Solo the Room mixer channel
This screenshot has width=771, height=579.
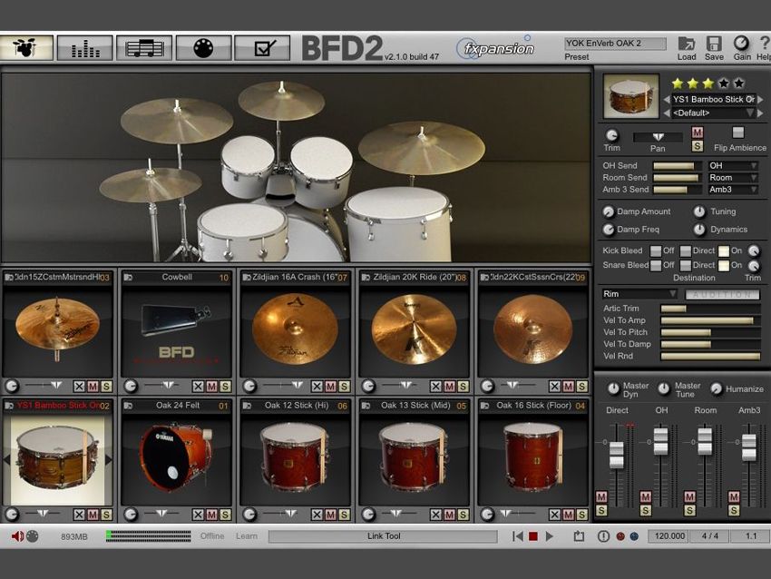[689, 511]
